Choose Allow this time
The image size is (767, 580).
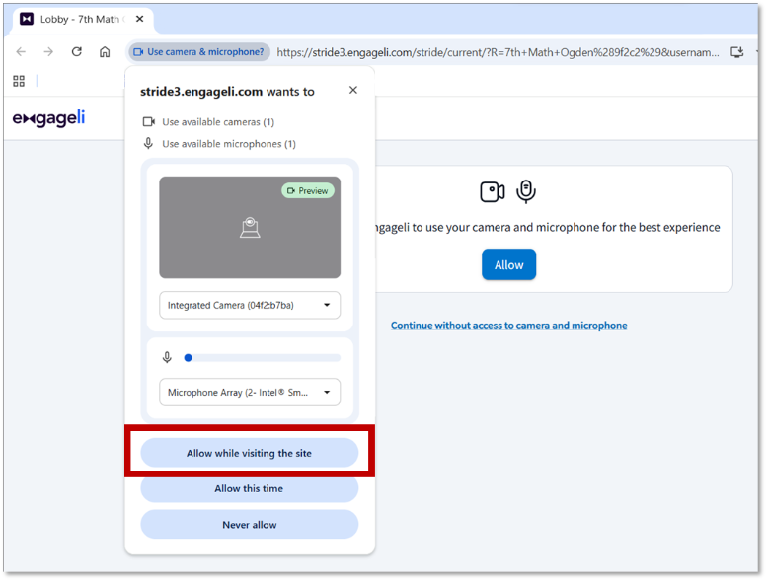pos(250,488)
